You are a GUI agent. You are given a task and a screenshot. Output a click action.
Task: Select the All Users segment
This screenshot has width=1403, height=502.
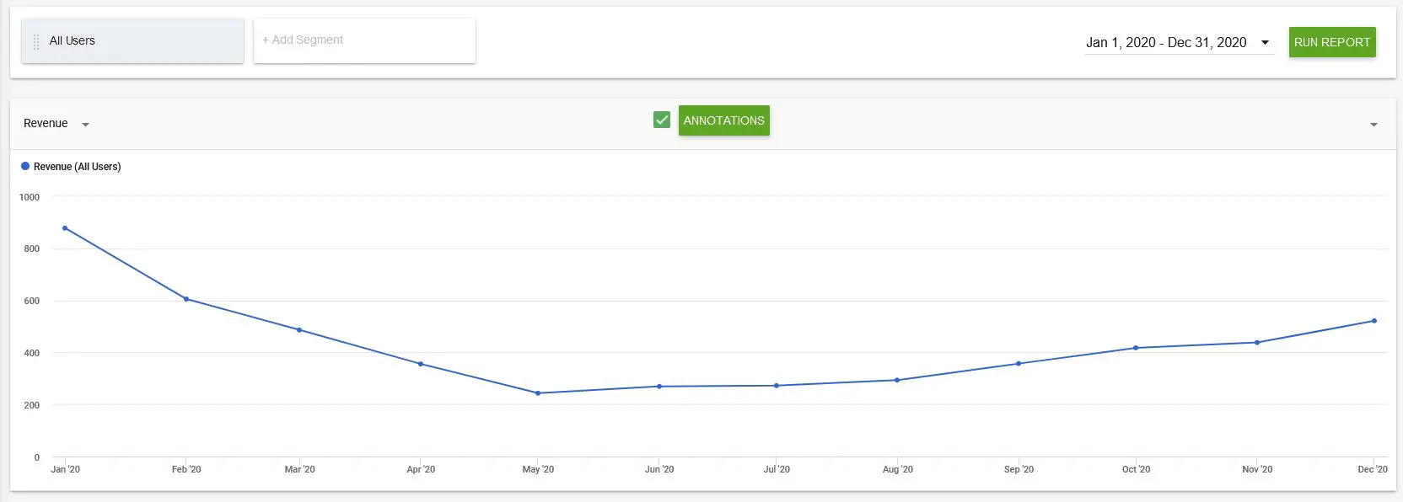point(132,40)
